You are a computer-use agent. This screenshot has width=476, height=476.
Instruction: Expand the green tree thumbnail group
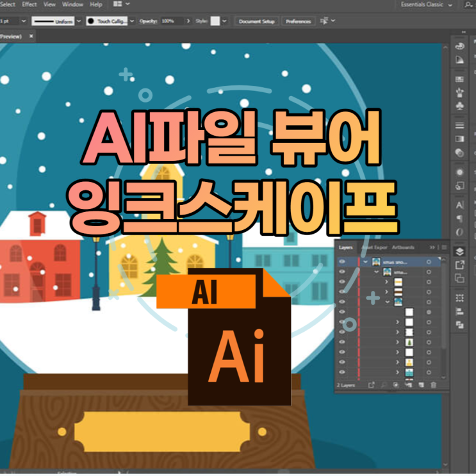click(398, 342)
